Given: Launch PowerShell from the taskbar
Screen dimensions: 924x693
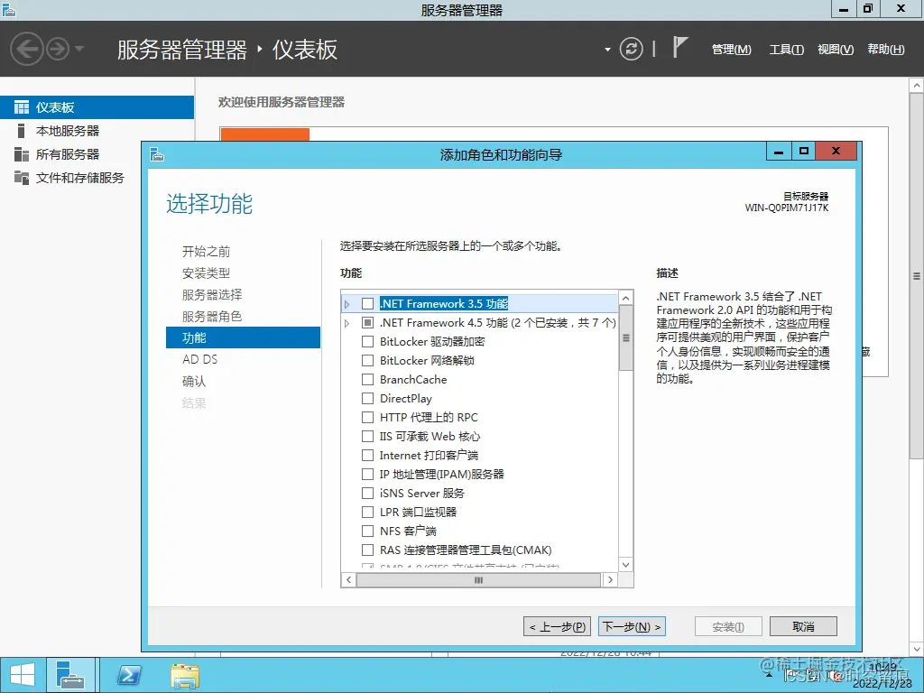Looking at the screenshot, I should [x=127, y=674].
